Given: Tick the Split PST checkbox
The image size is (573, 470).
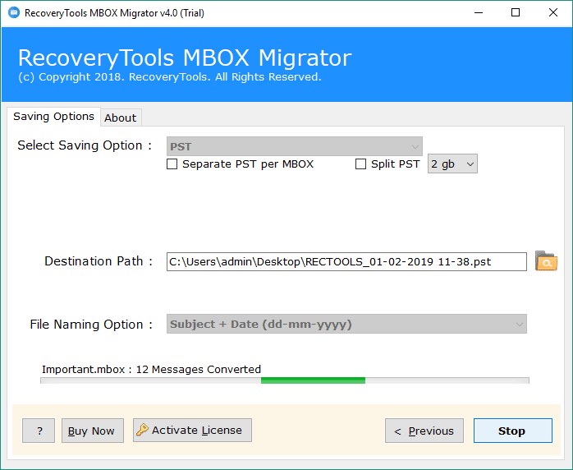Looking at the screenshot, I should [360, 164].
